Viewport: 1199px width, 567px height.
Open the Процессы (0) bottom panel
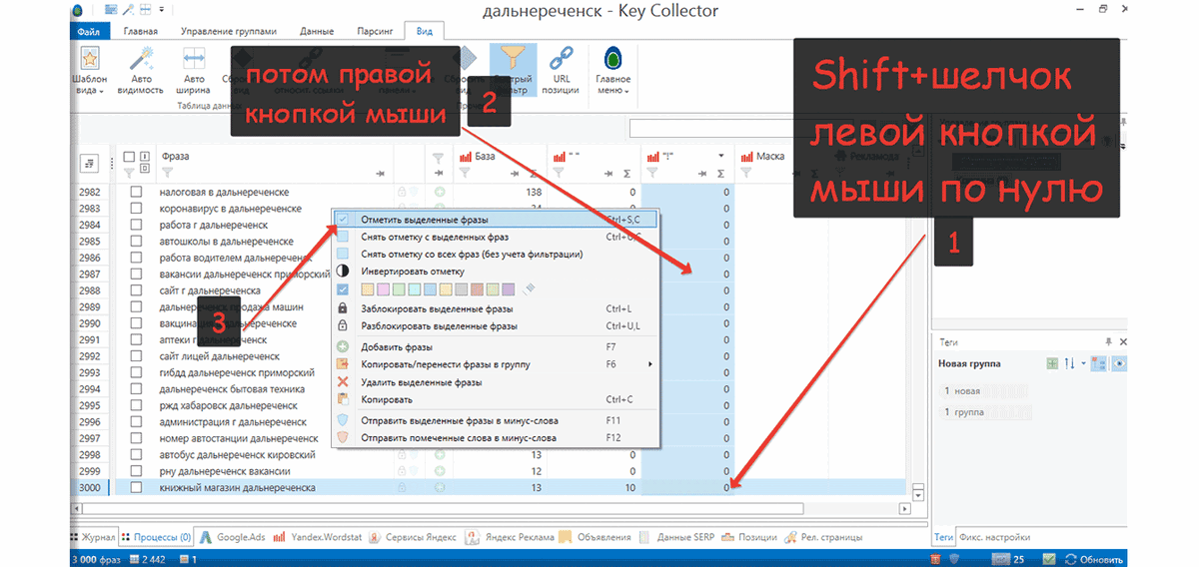tap(155, 537)
